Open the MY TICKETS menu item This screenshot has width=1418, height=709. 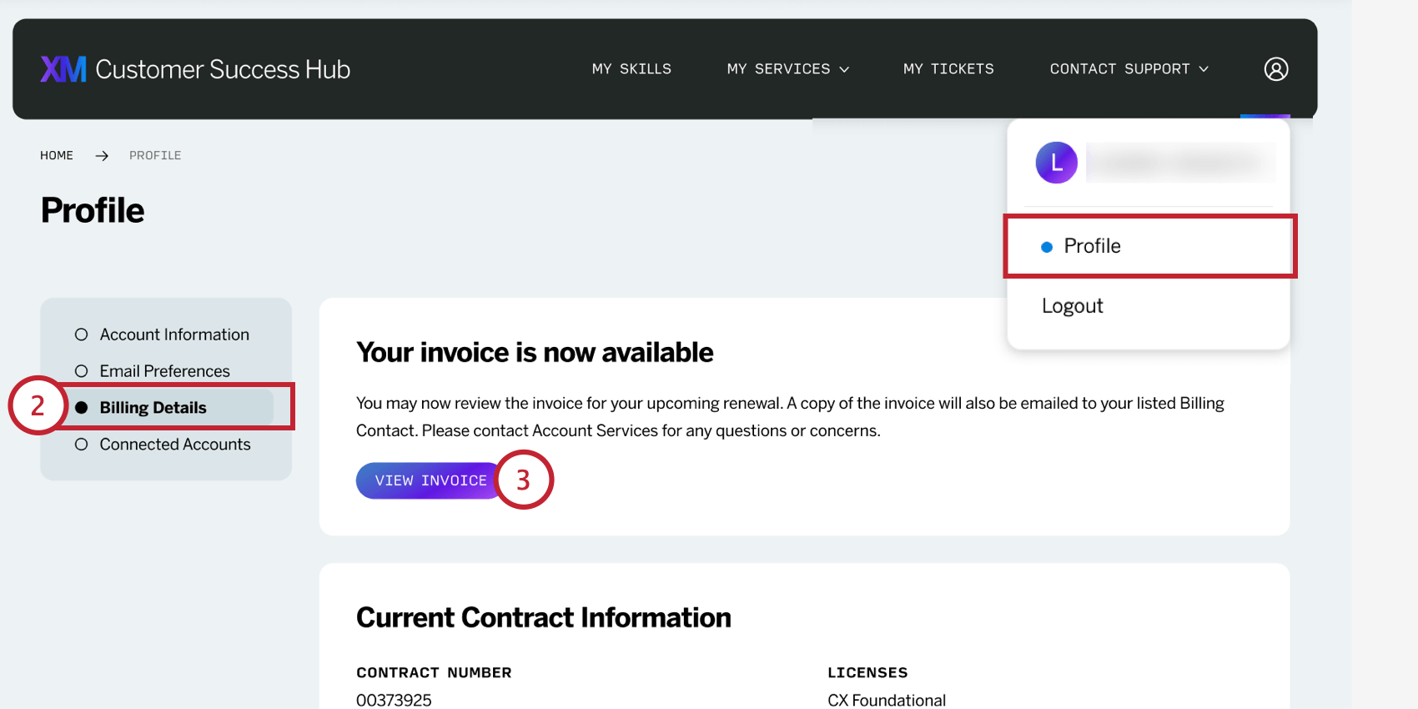(948, 69)
